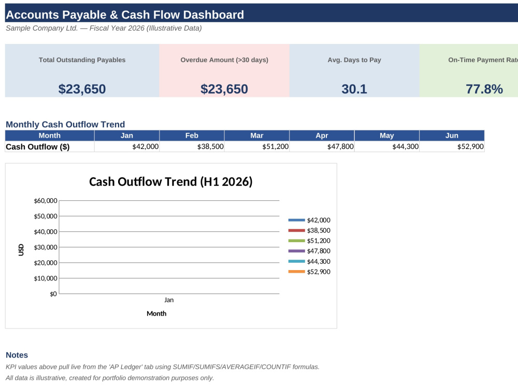
Task: Click the purple $47,800 legend swatch
Action: click(297, 251)
